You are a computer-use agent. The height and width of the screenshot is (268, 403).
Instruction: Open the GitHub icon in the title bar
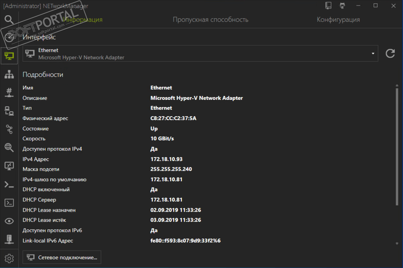tap(342, 6)
